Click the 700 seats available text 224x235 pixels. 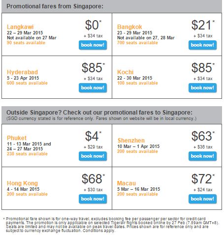tap(137, 43)
